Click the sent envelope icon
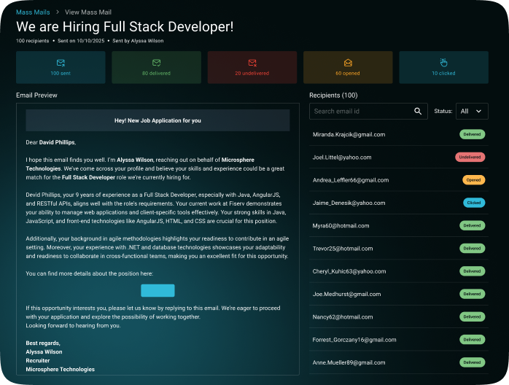Viewport: 509px width, 385px height. point(61,63)
